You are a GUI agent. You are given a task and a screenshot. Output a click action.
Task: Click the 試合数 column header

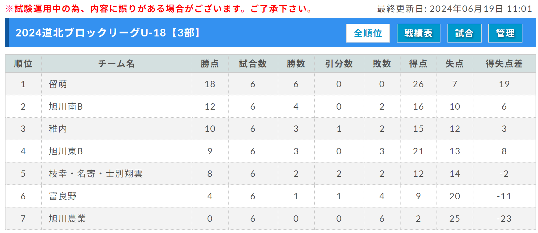[x=253, y=64]
